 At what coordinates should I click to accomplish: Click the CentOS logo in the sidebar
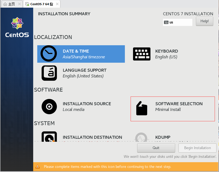pyautogui.click(x=17, y=27)
